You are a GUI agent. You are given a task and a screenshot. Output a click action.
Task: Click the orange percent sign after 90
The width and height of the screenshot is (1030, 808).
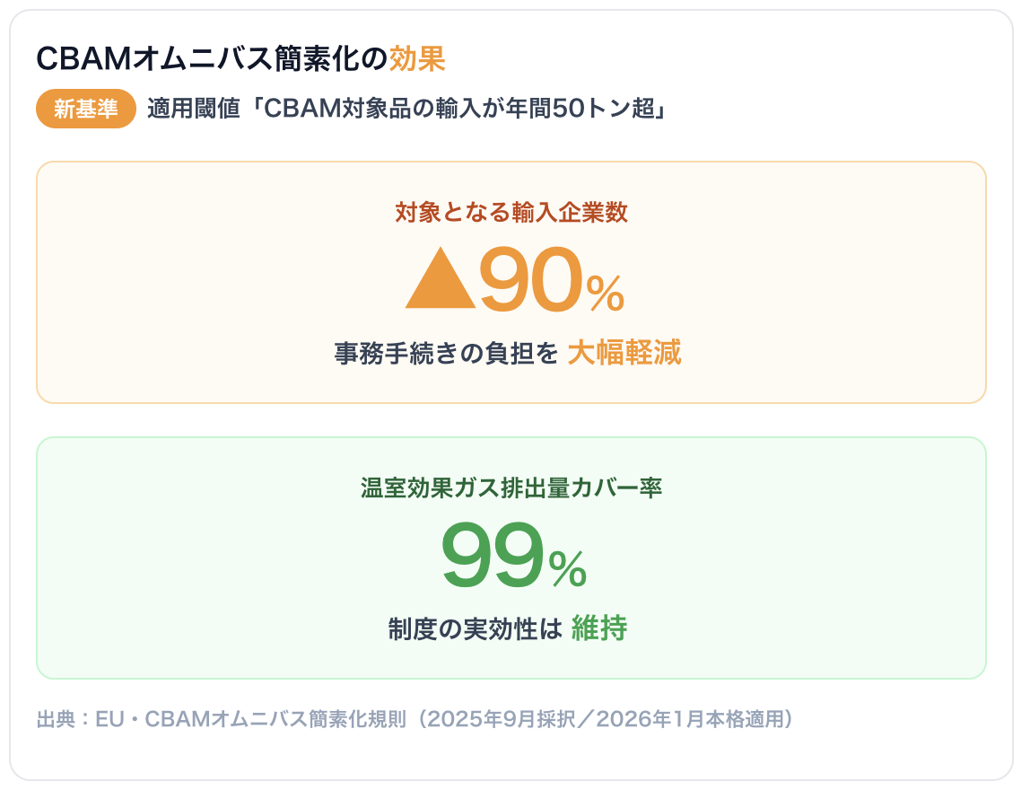click(x=606, y=294)
